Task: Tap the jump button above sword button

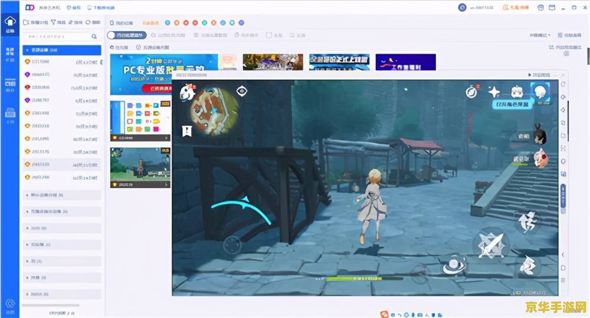Action: pos(529,221)
